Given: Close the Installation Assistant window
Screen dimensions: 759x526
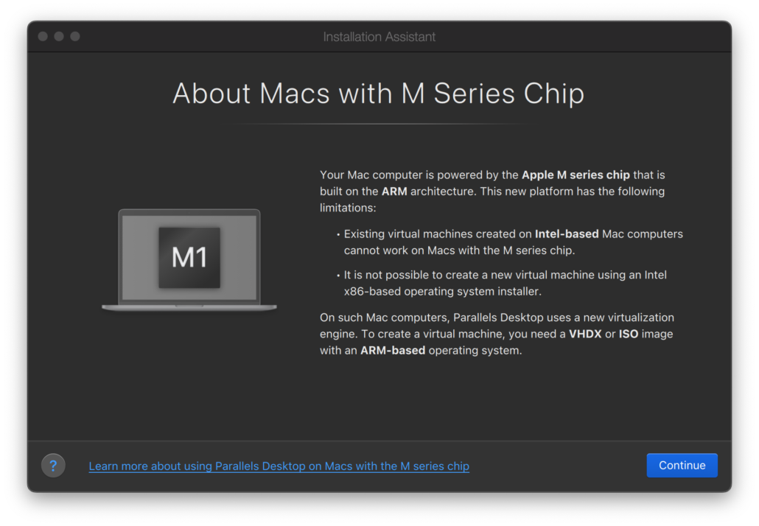Looking at the screenshot, I should click(x=43, y=36).
